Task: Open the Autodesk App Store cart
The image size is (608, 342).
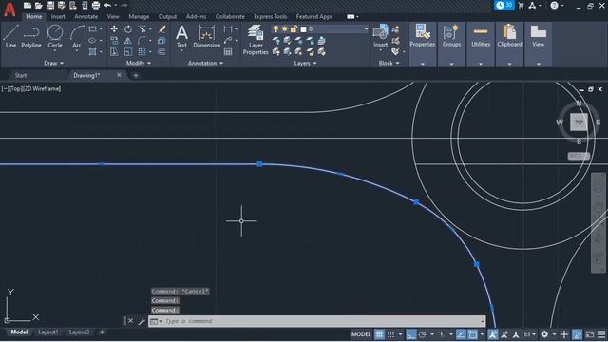Action: coord(521,6)
